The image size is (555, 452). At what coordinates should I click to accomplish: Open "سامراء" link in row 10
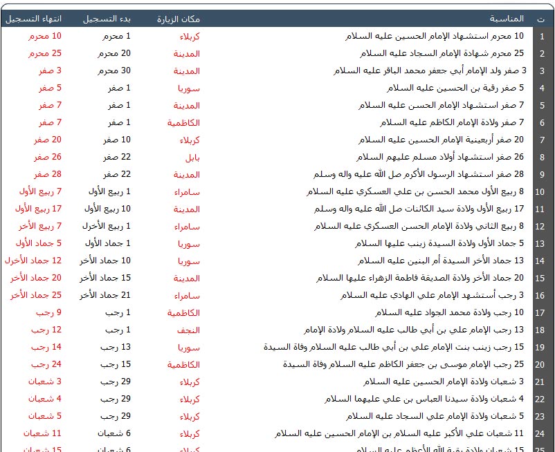[x=188, y=191]
